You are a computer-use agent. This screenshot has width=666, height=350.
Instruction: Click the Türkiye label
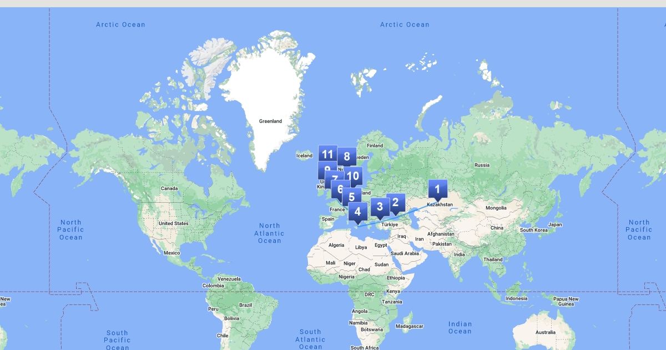click(390, 224)
